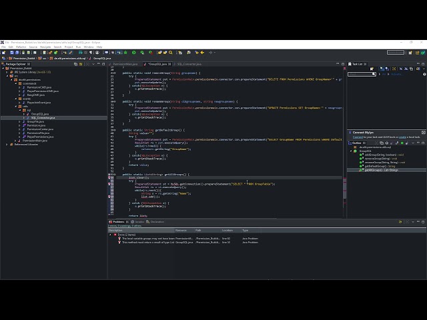Click the Open Perspective icon

pos(410,53)
